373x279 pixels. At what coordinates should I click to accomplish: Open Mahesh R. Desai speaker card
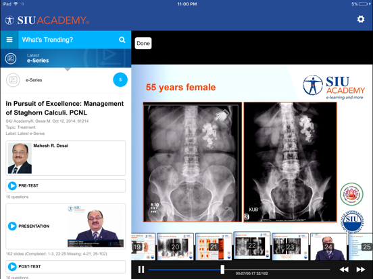coord(66,158)
